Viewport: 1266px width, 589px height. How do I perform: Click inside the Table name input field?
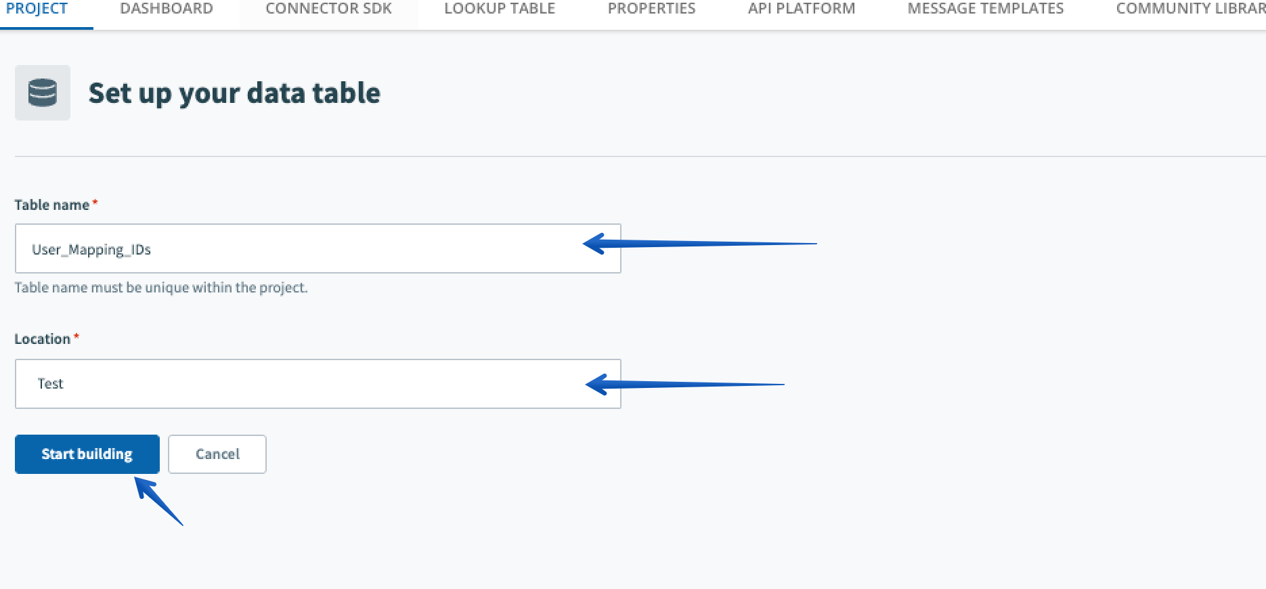pos(318,248)
